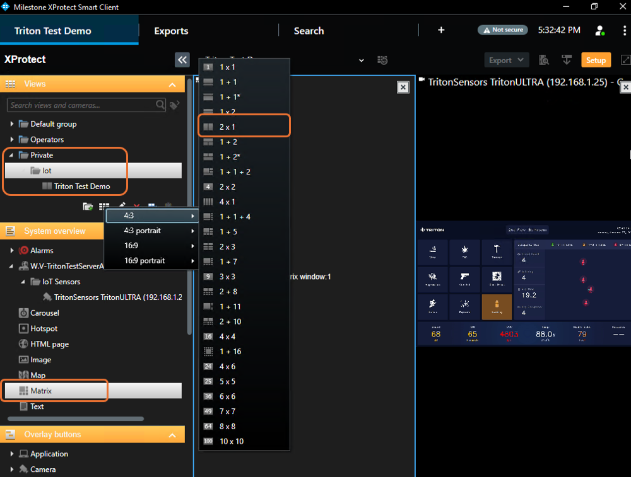This screenshot has width=631, height=477.
Task: Select the TritonSensors TritonULTRA device
Action: point(112,297)
